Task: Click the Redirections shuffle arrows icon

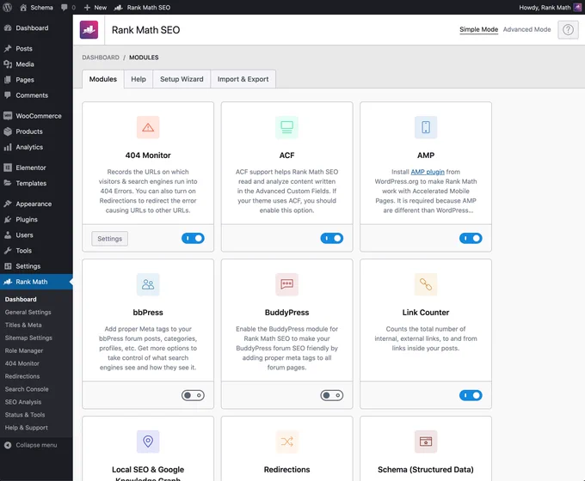Action: point(286,441)
